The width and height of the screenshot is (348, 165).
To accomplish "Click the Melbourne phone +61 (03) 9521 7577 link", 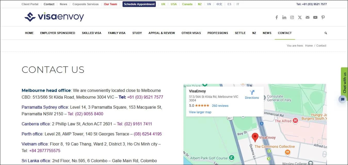I will click(145, 97).
